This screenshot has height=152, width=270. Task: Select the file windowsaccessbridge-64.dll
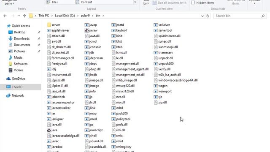click(x=175, y=80)
